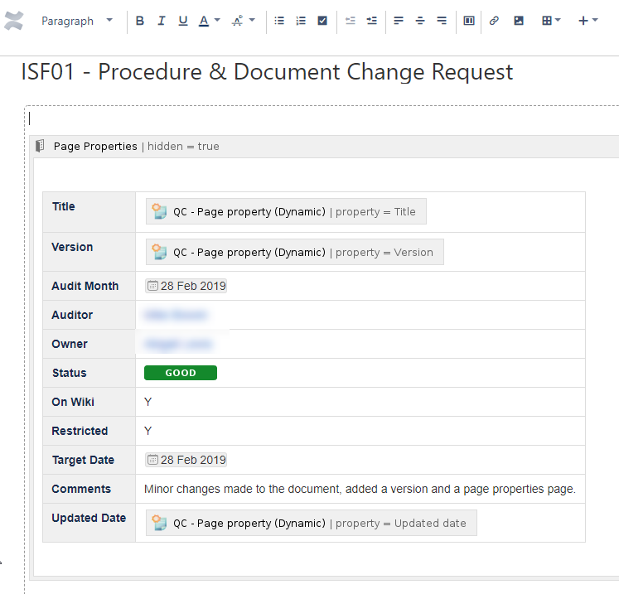Open the text colour picker arrow
The image size is (619, 594).
(217, 20)
